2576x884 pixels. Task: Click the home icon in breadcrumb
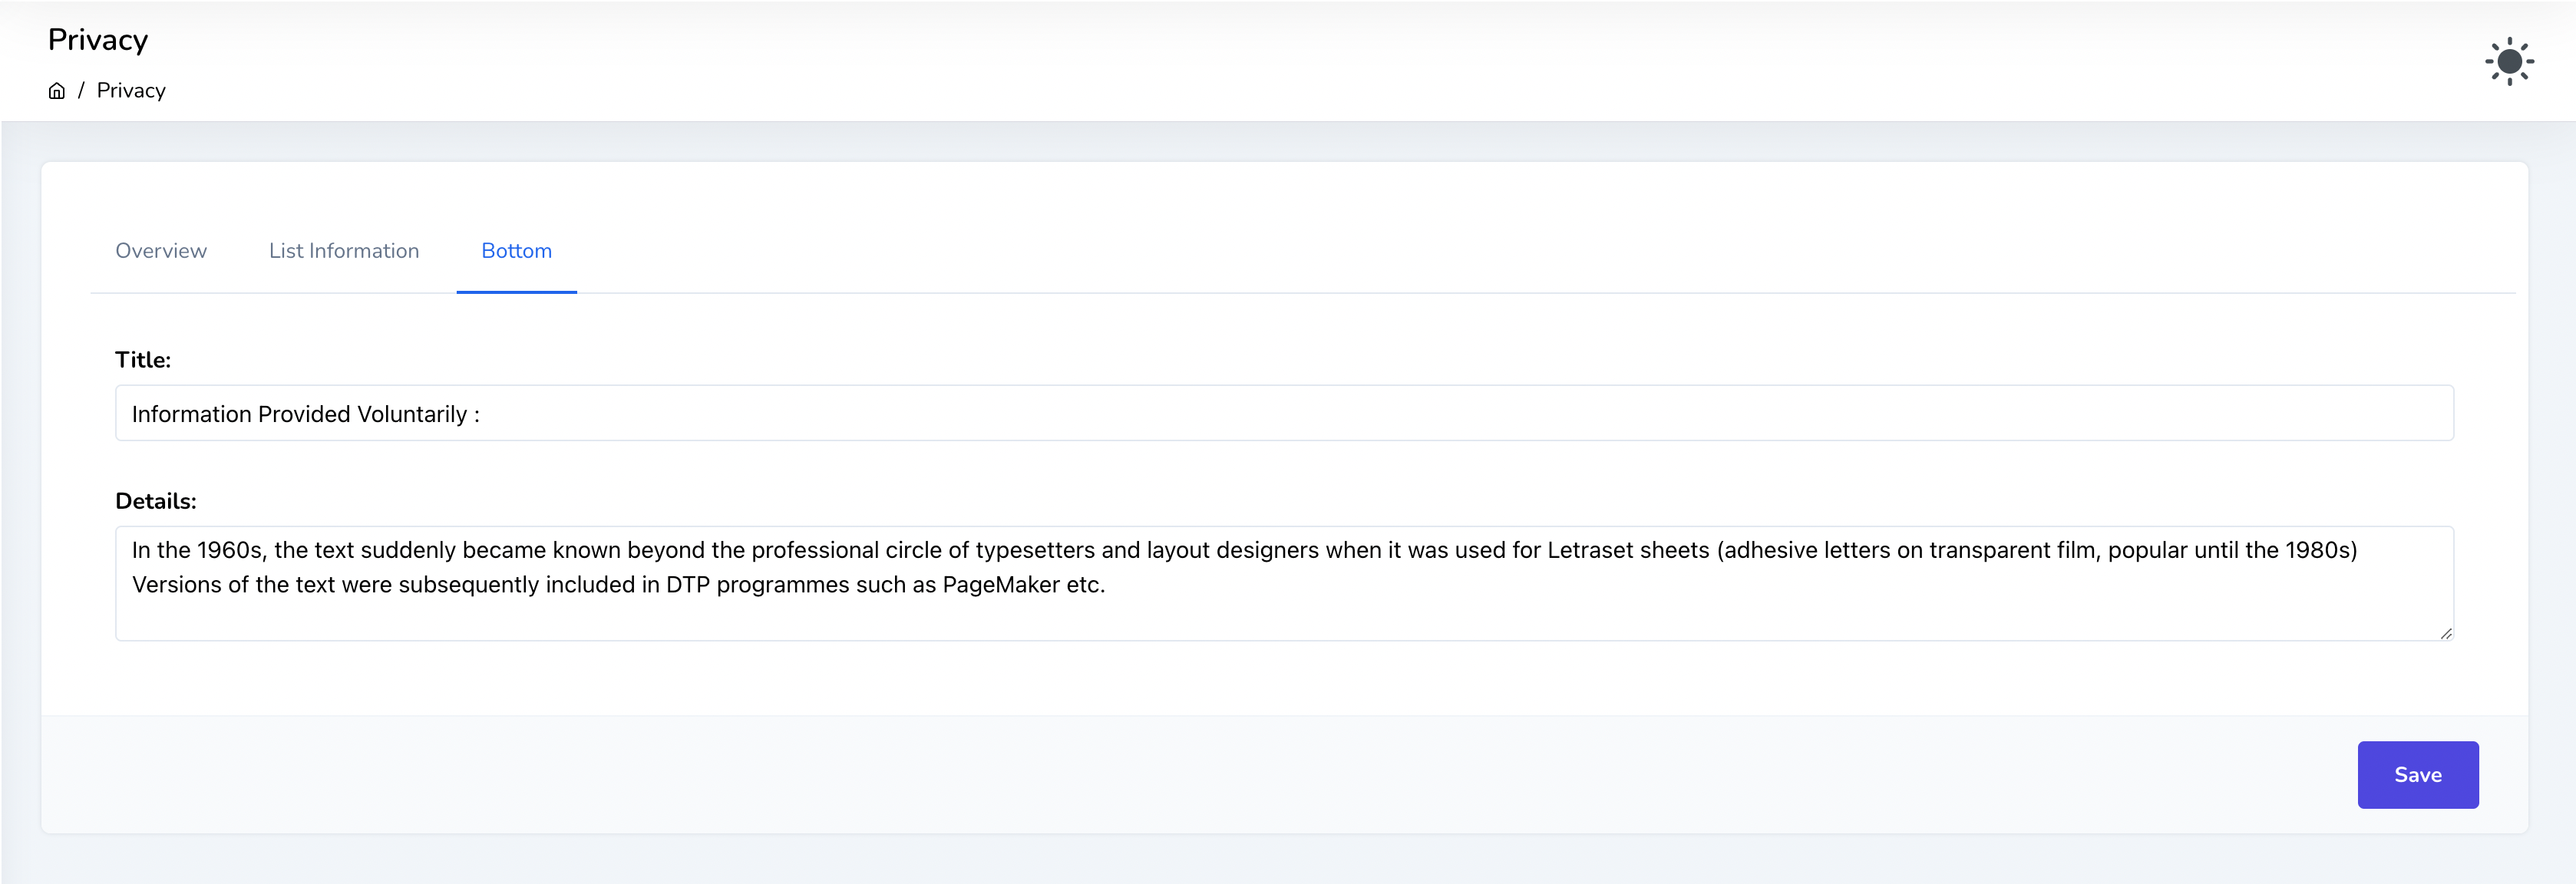(x=57, y=91)
